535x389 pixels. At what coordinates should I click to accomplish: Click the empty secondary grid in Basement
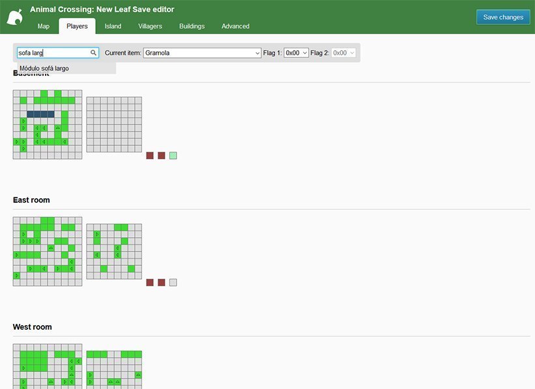(114, 124)
